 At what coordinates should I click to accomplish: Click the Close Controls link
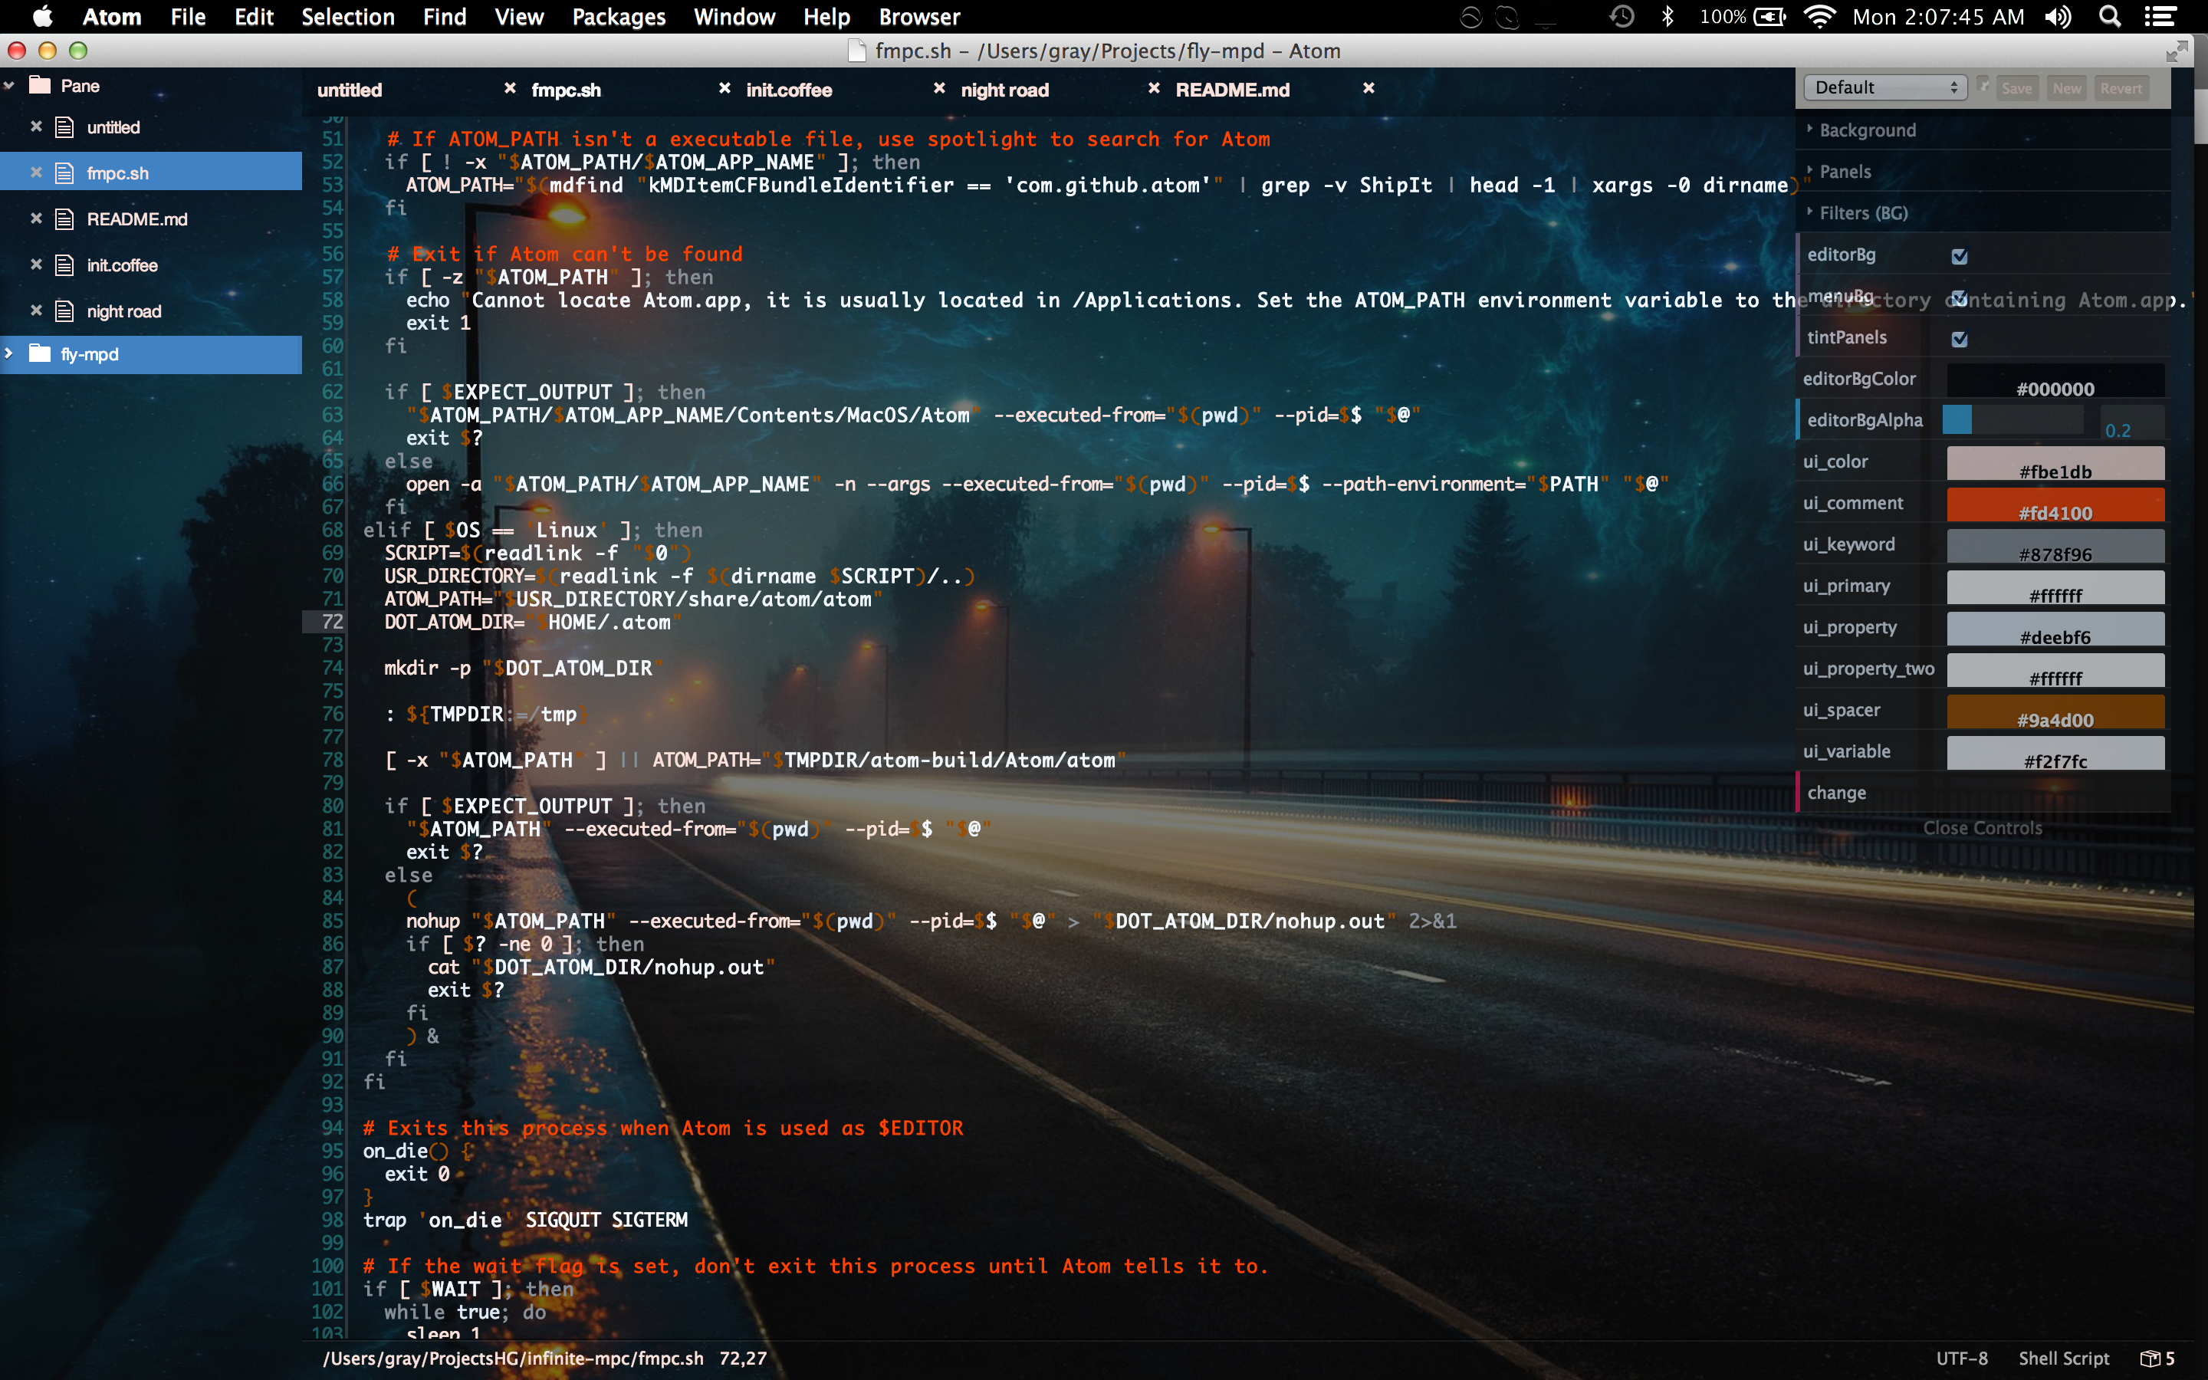pyautogui.click(x=1982, y=828)
